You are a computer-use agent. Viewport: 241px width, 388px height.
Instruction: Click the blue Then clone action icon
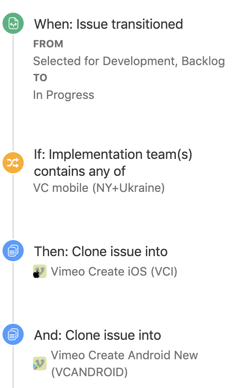click(x=13, y=251)
